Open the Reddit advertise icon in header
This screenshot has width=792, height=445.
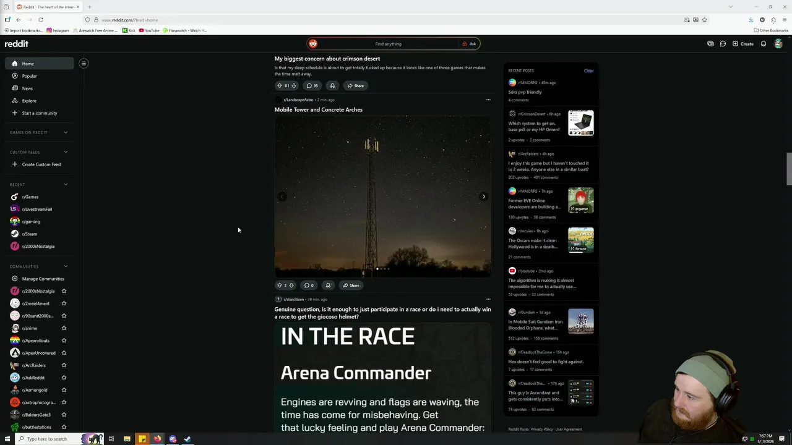coord(710,44)
